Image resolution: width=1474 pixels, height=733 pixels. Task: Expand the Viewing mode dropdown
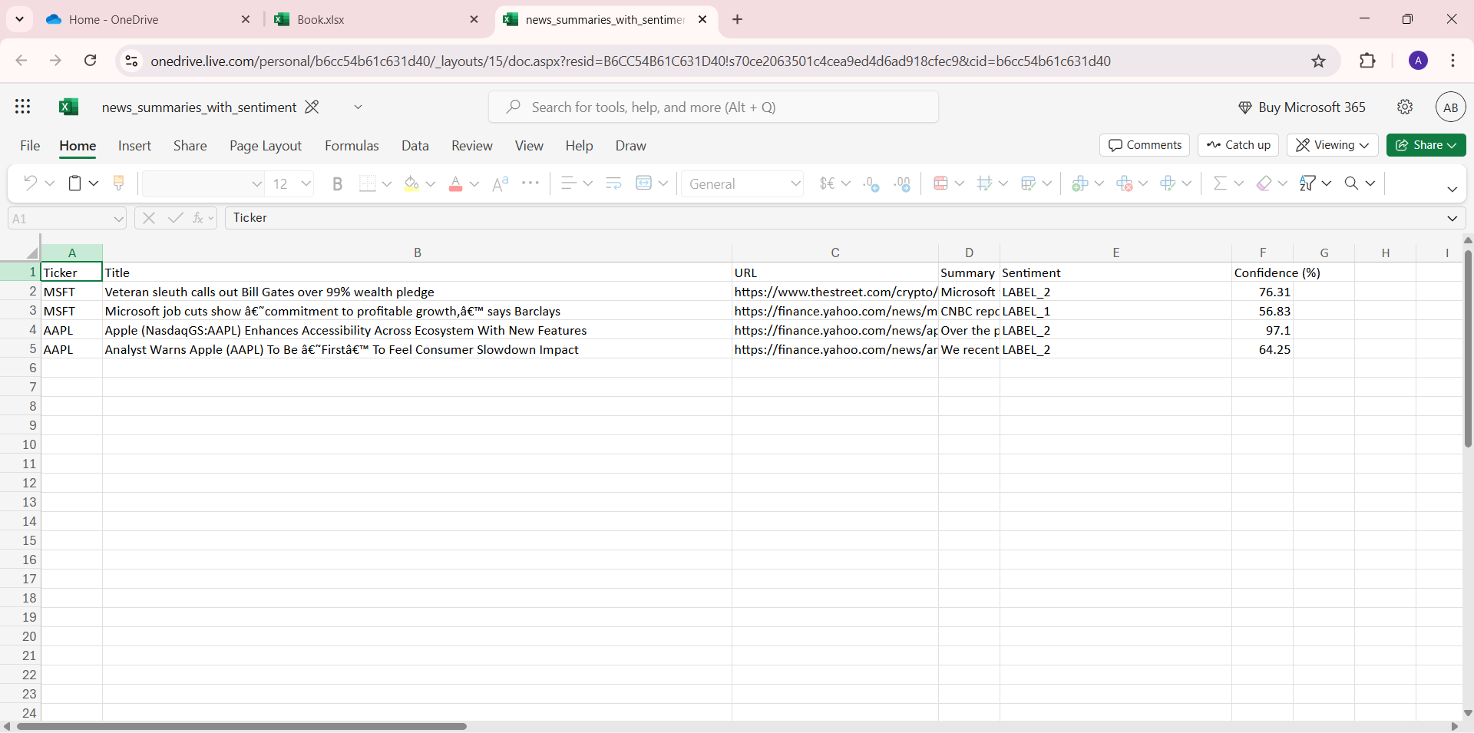coord(1333,145)
